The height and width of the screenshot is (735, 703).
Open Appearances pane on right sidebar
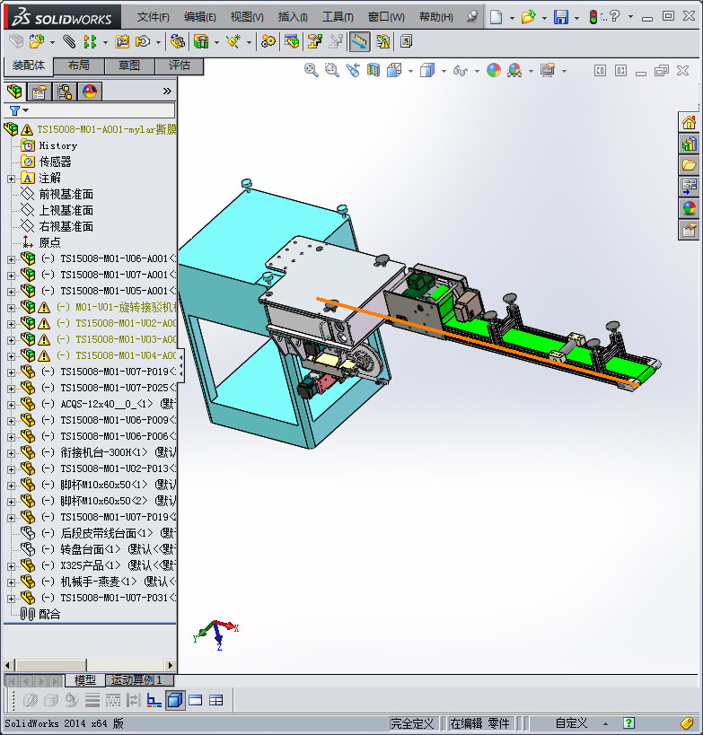689,208
